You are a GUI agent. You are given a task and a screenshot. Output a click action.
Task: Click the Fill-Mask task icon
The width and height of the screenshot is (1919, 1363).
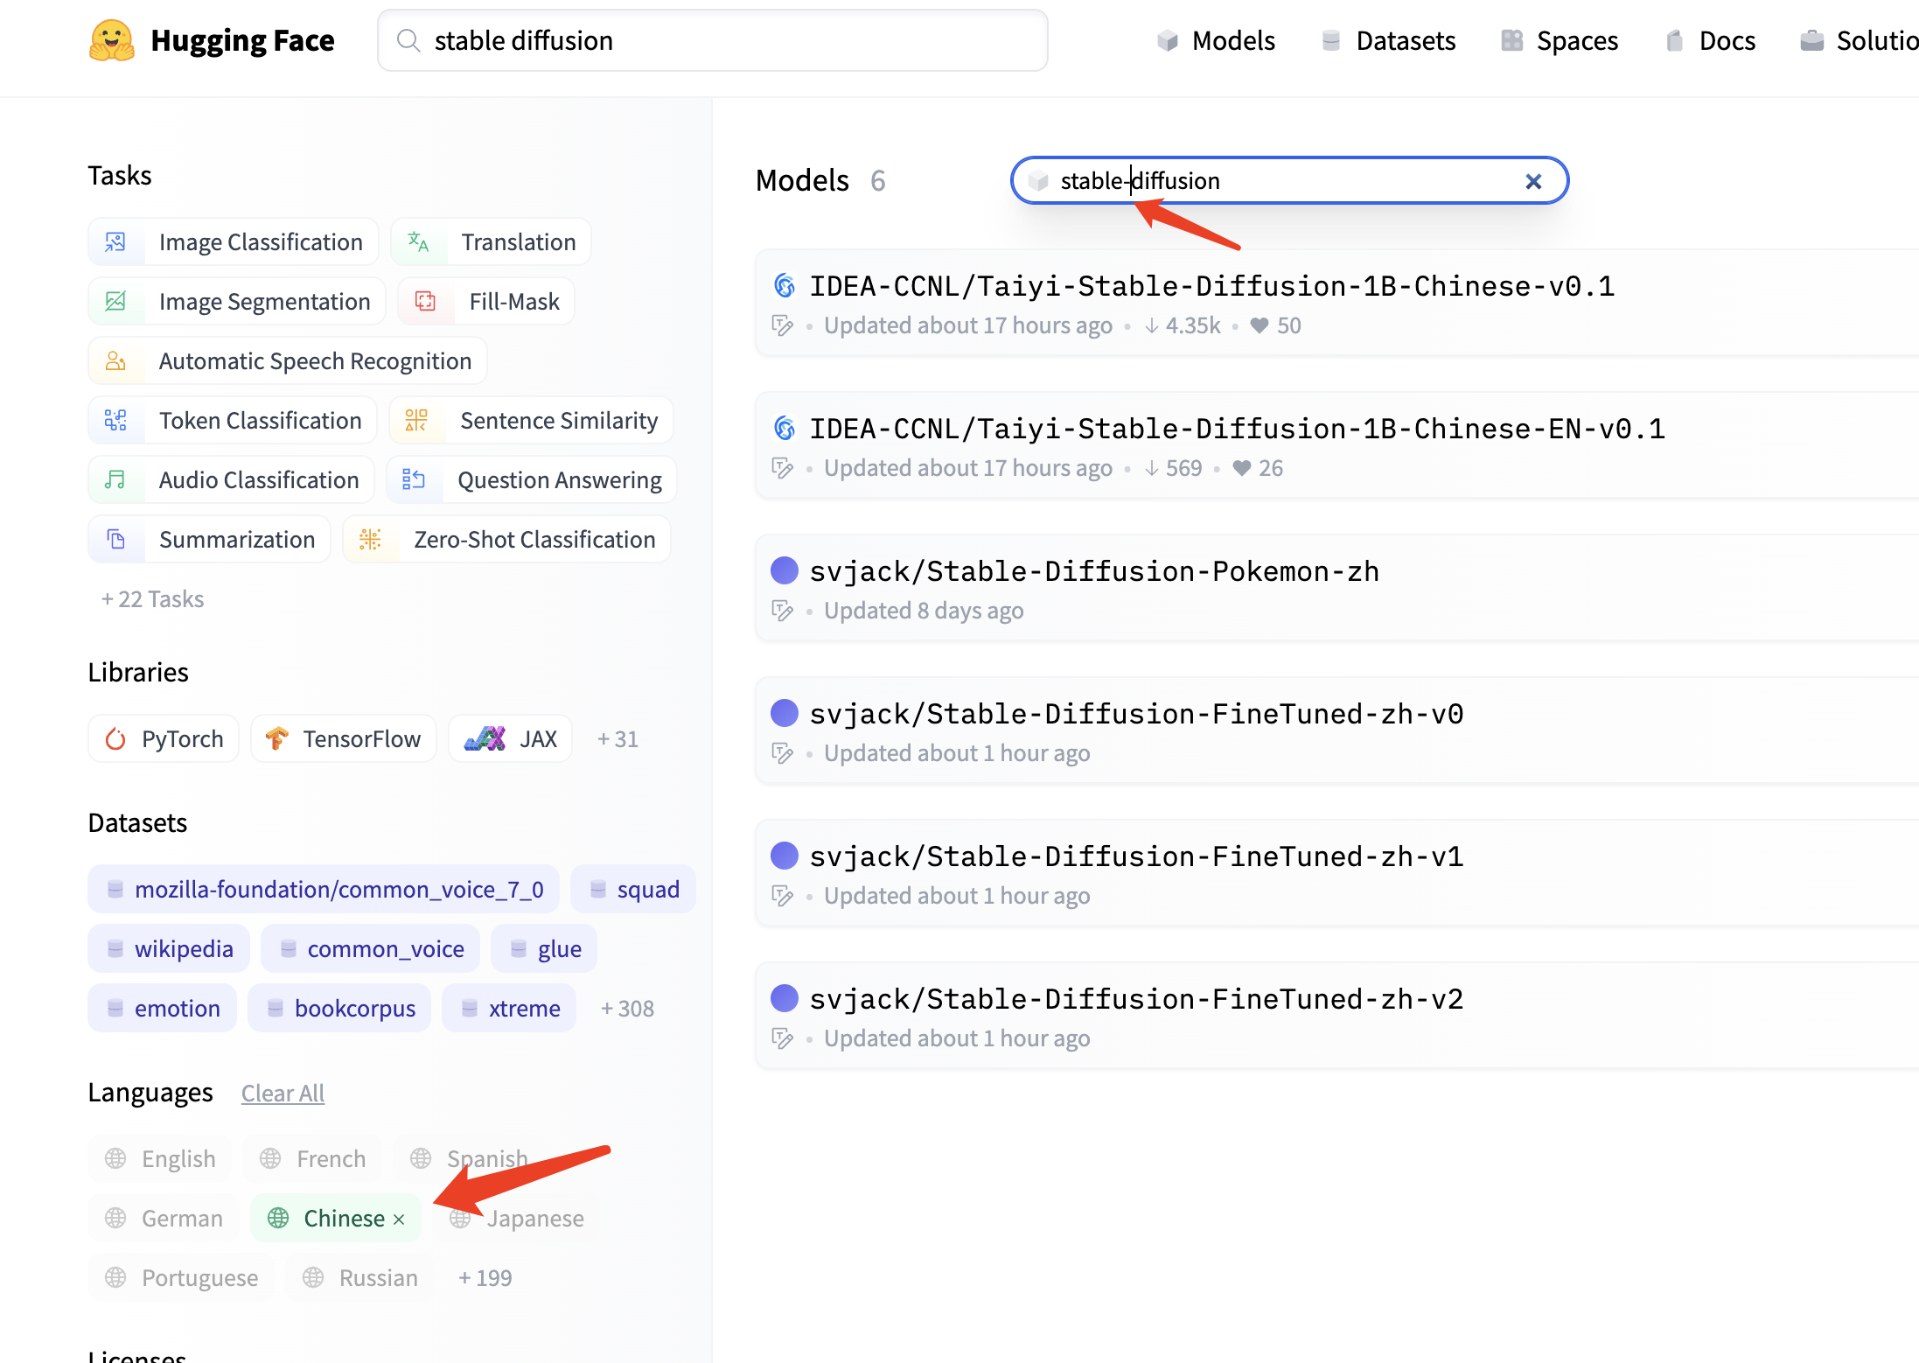click(x=425, y=302)
